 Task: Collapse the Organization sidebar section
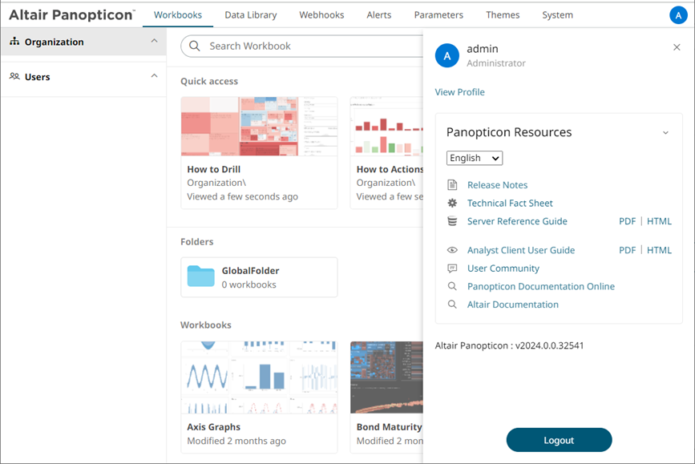click(154, 41)
